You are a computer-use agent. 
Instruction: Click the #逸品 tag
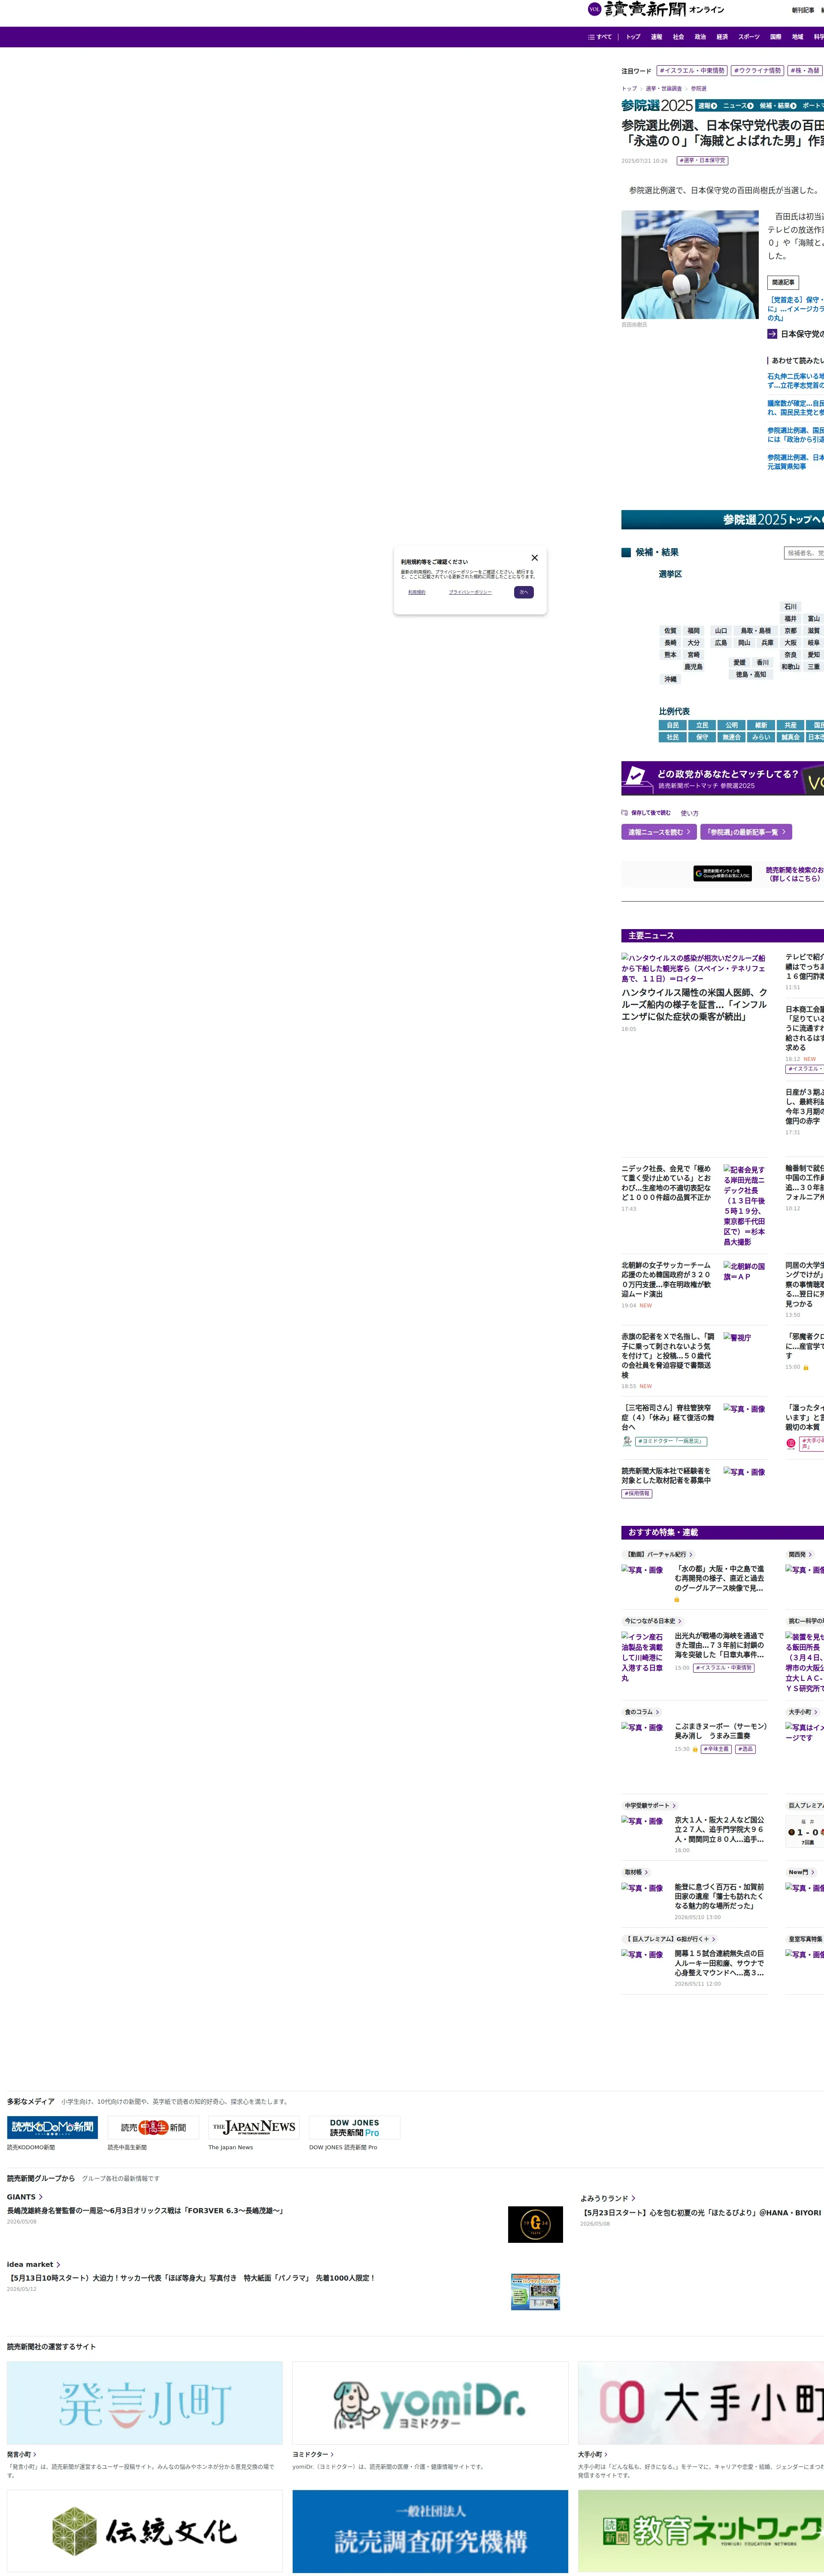tap(745, 1749)
